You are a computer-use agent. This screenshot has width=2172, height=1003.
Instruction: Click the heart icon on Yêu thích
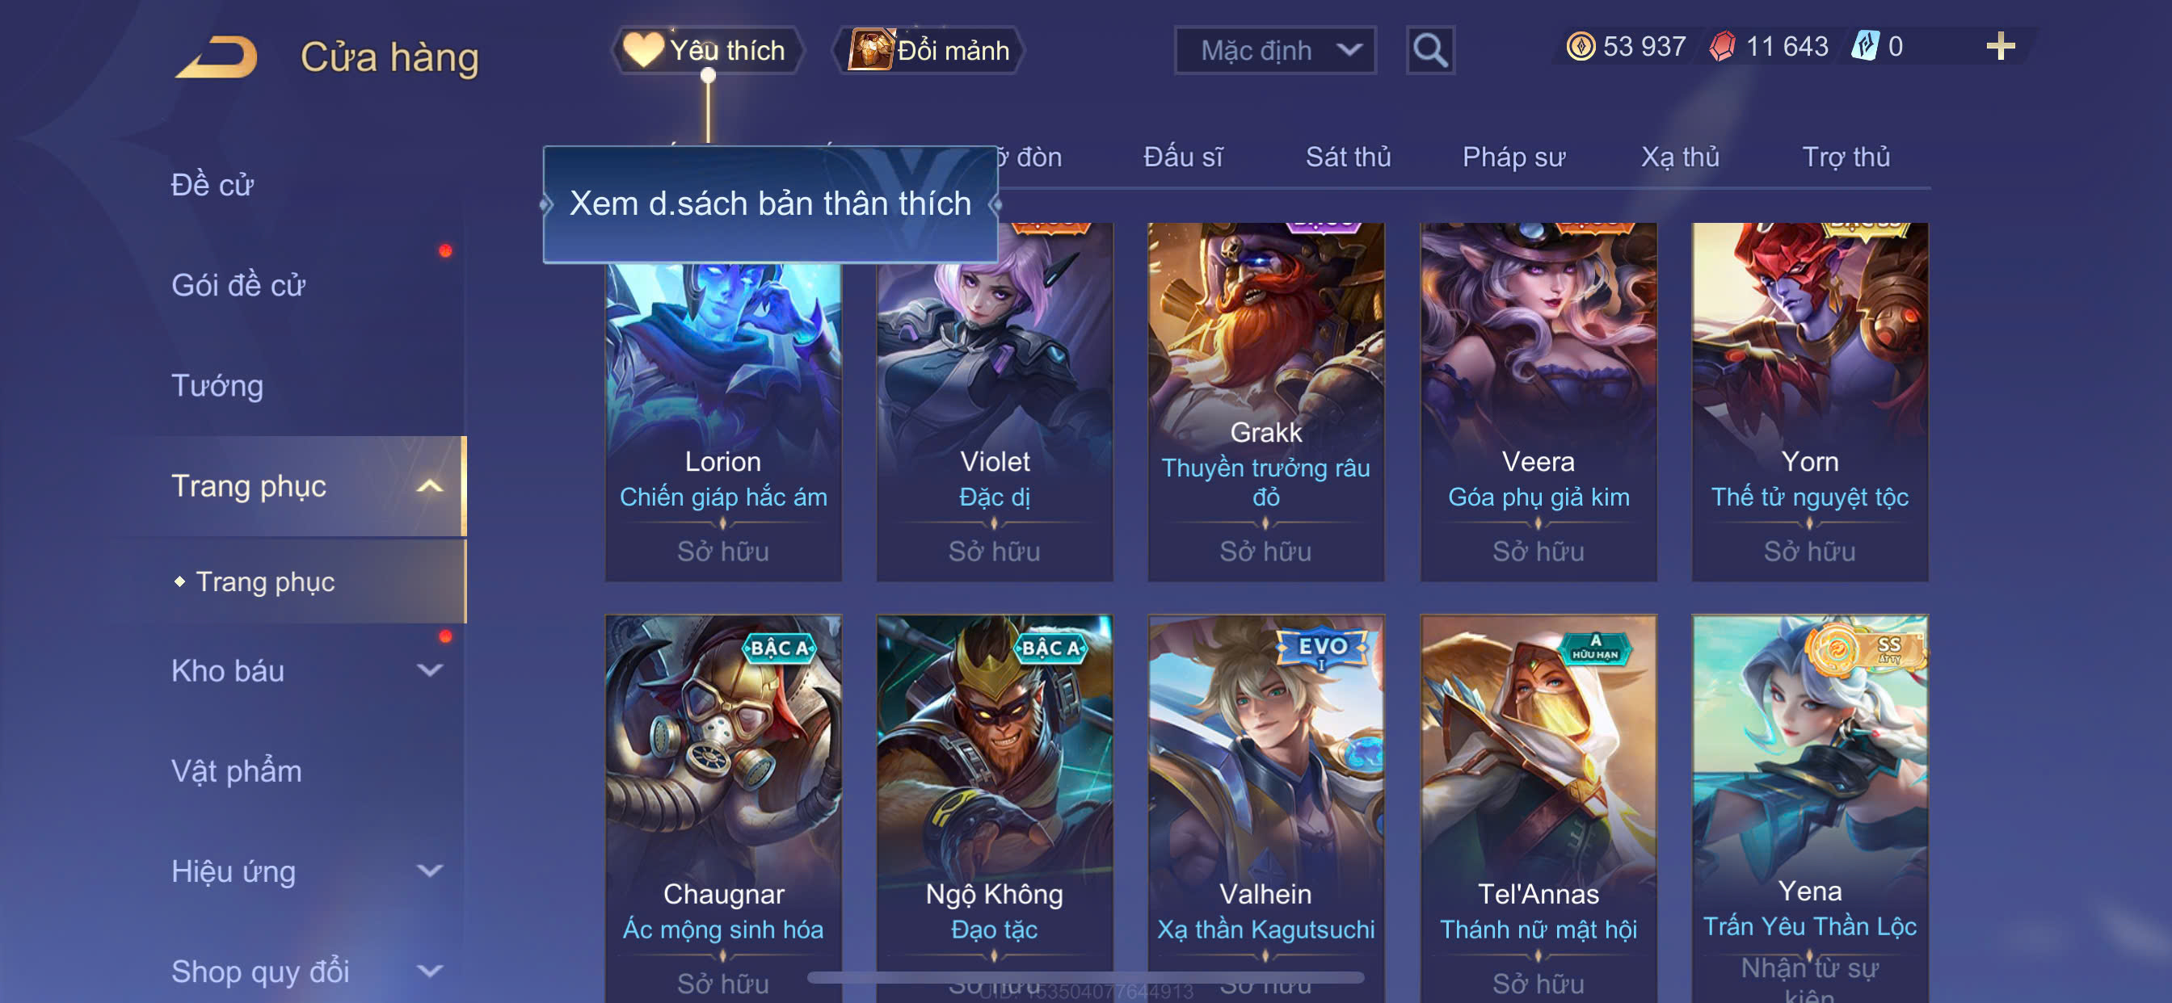(x=642, y=50)
